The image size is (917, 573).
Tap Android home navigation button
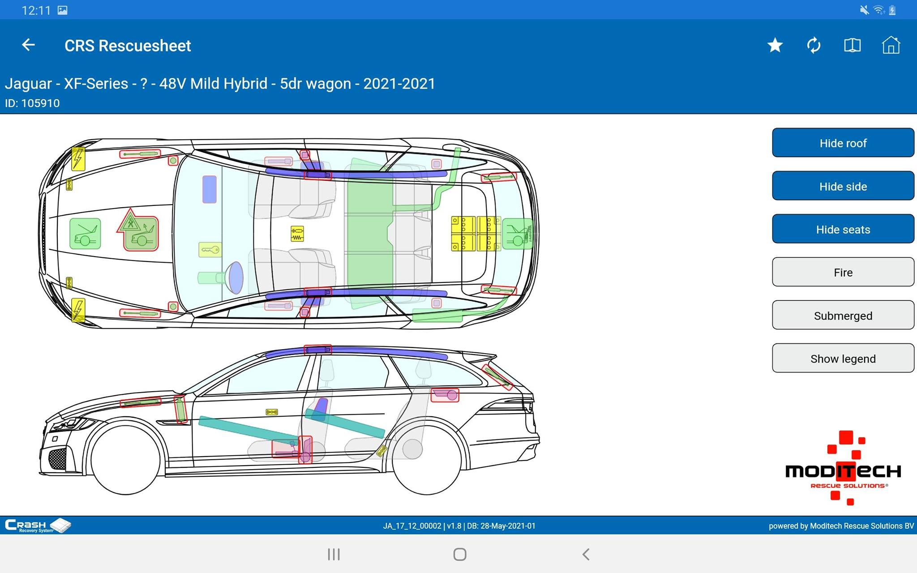pyautogui.click(x=460, y=554)
